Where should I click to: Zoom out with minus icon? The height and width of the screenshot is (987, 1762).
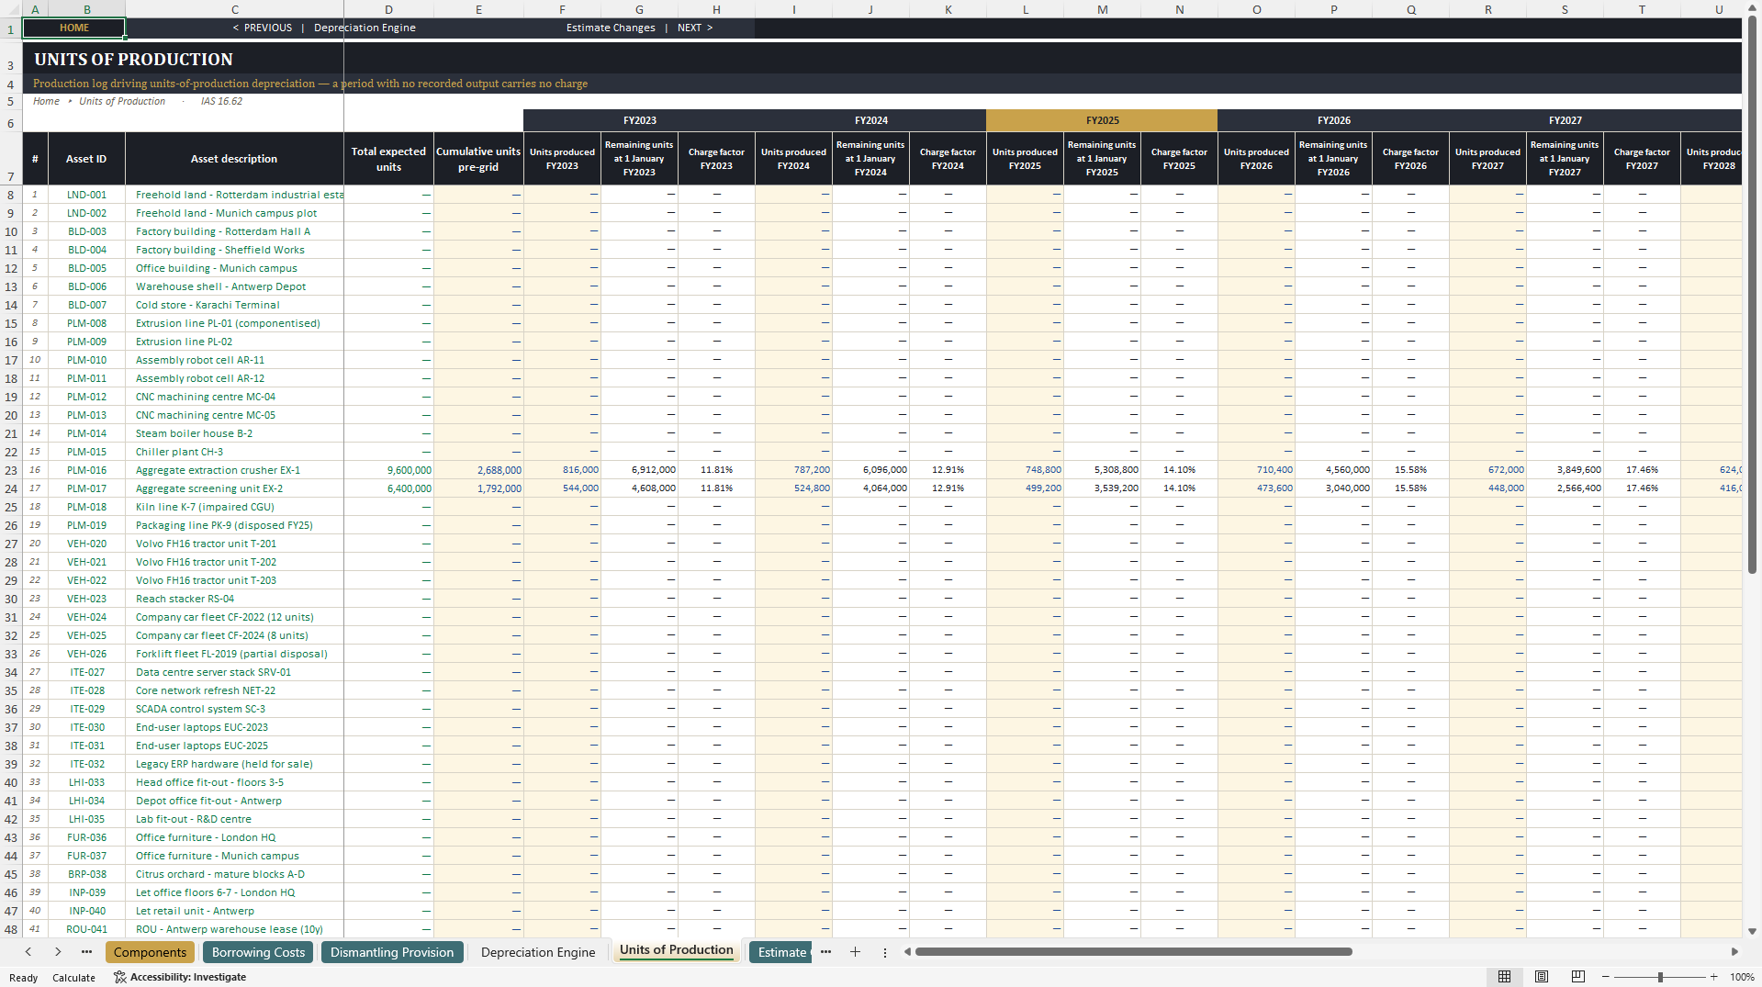click(x=1606, y=977)
